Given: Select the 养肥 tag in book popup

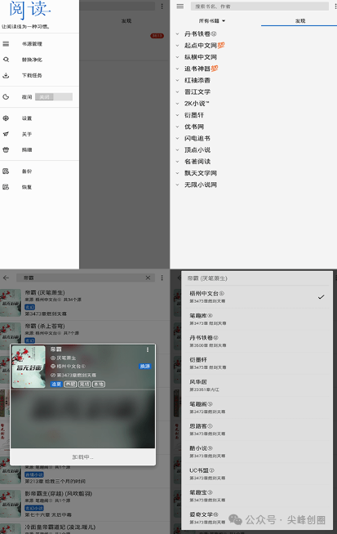Looking at the screenshot, I should coord(70,384).
